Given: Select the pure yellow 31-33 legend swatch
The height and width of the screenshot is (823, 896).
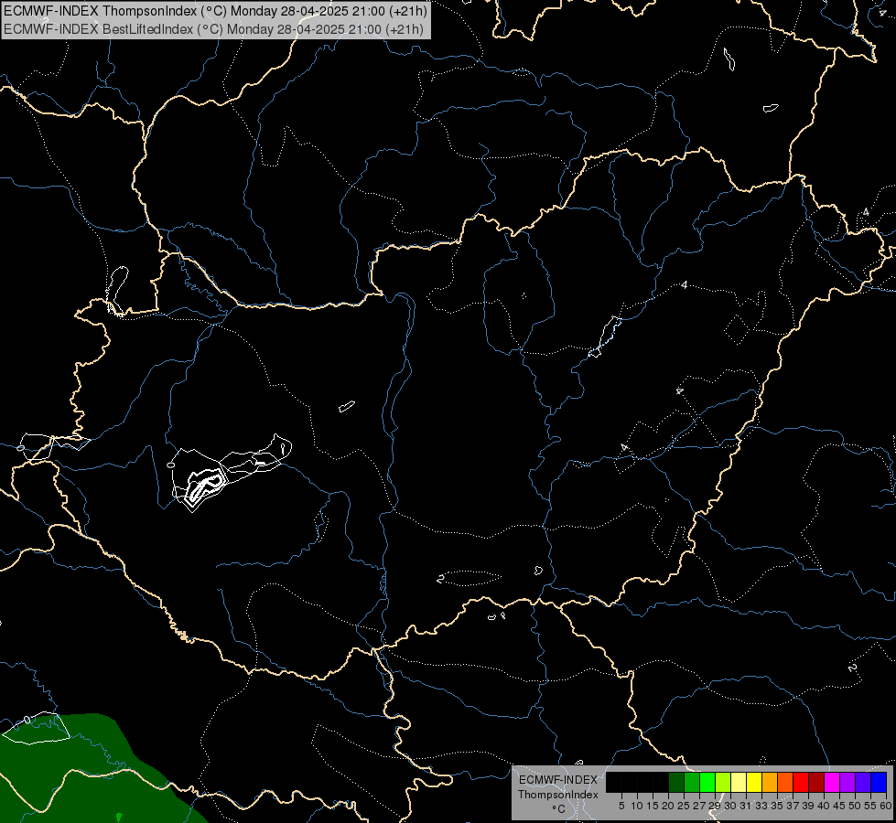Looking at the screenshot, I should coord(754,782).
